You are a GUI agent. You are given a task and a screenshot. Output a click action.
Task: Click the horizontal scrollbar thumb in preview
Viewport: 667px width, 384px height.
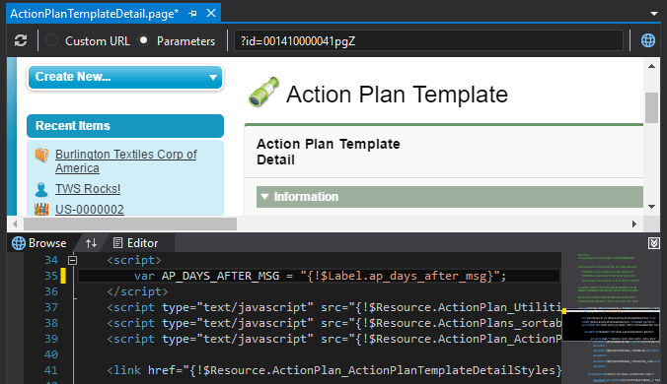130,224
